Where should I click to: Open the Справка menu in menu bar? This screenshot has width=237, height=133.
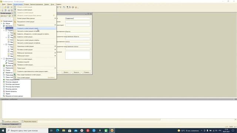pyautogui.click(x=59, y=4)
